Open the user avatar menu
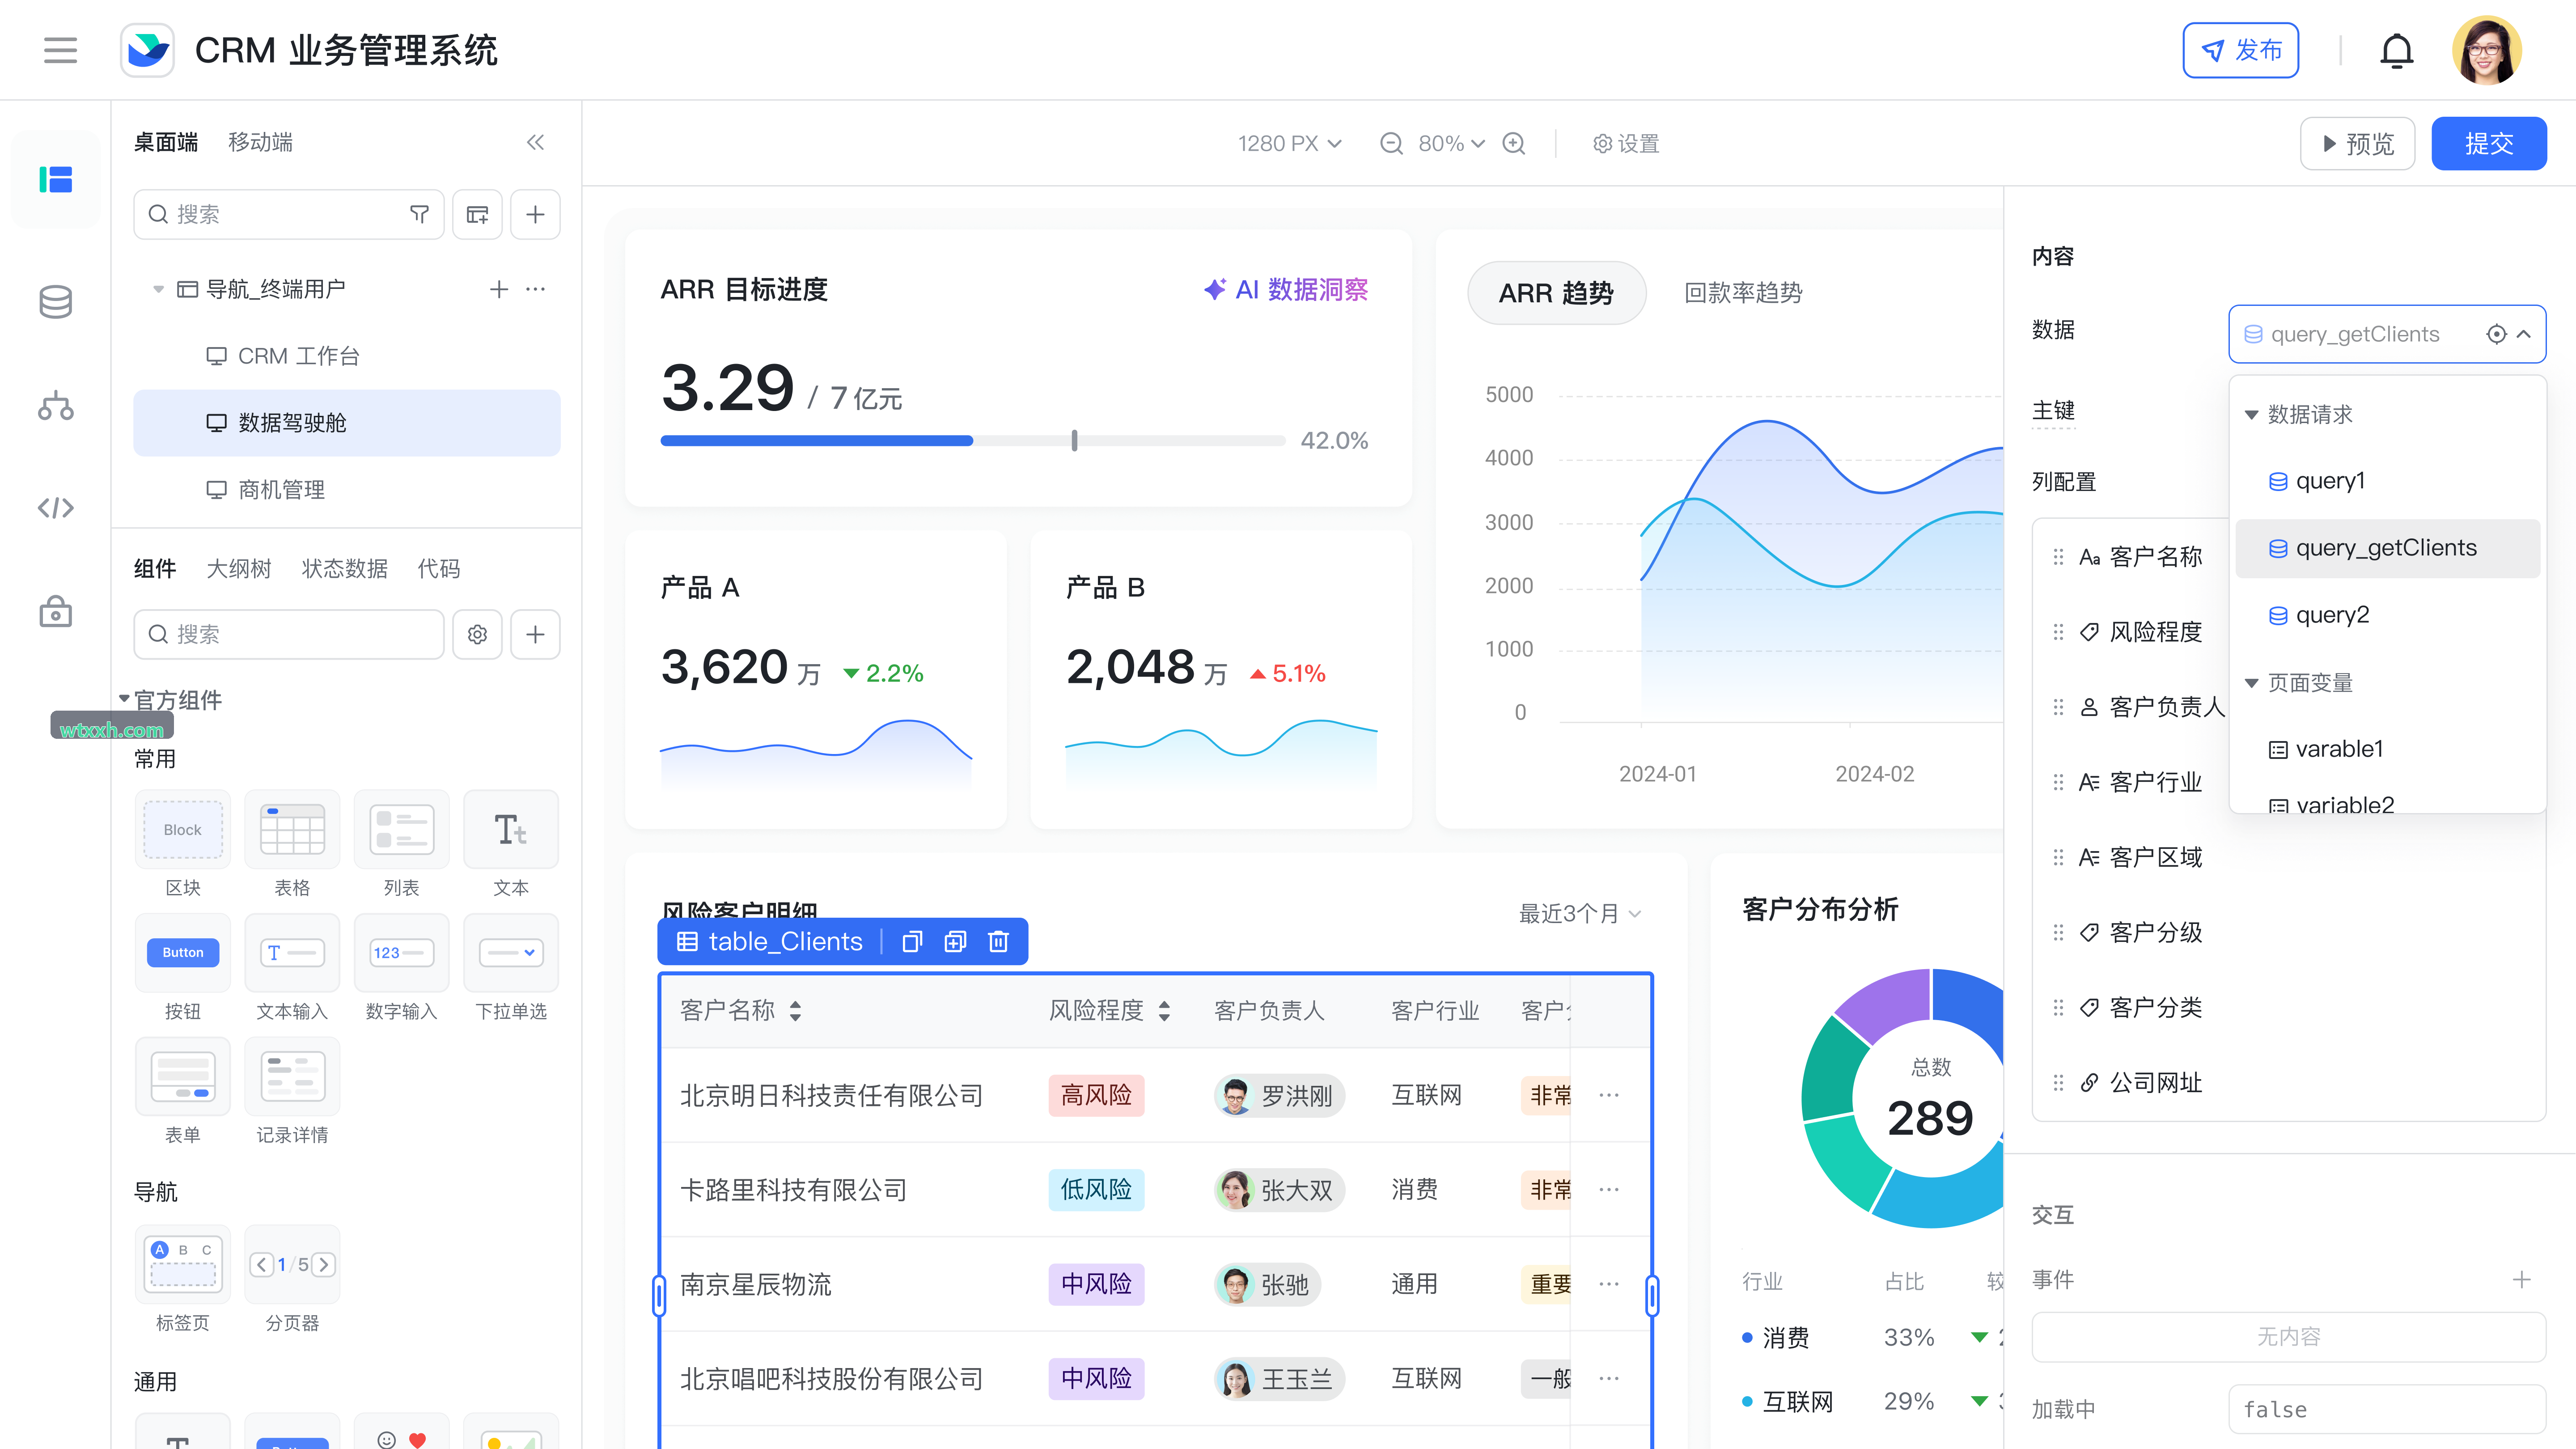The image size is (2576, 1449). point(2486,50)
